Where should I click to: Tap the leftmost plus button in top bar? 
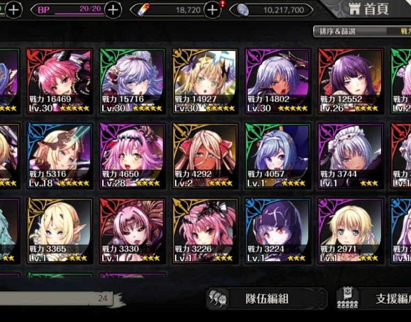click(13, 10)
